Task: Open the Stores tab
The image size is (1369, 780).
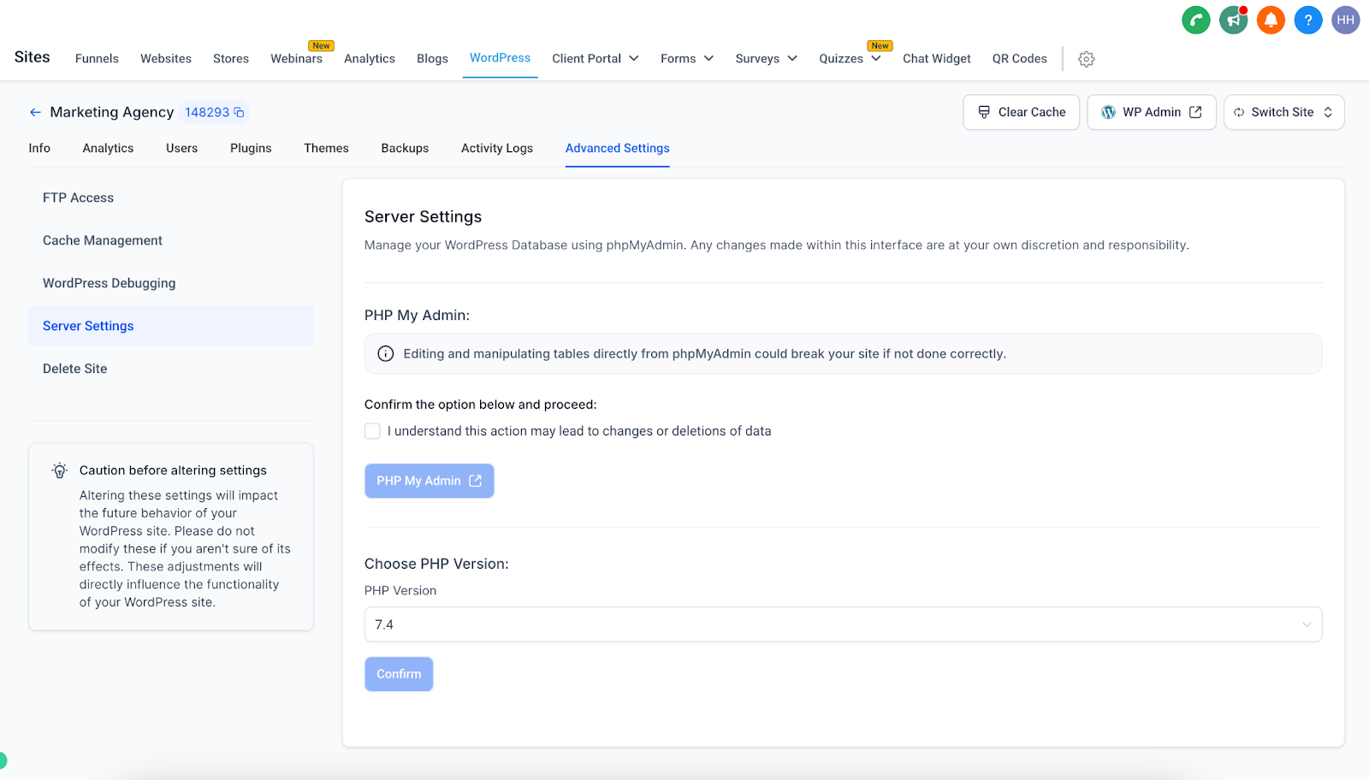Action: (x=231, y=58)
